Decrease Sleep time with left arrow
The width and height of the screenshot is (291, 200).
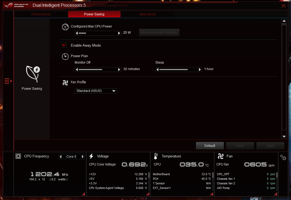(158, 70)
